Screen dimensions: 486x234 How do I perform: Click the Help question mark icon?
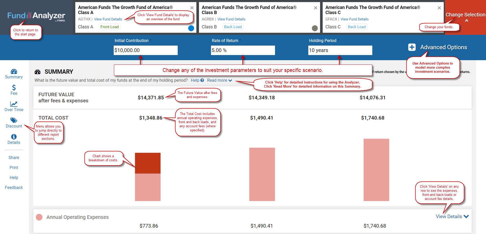coord(202,80)
